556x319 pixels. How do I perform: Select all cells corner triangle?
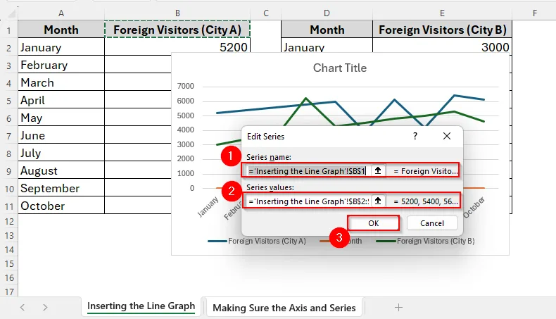tap(11, 13)
